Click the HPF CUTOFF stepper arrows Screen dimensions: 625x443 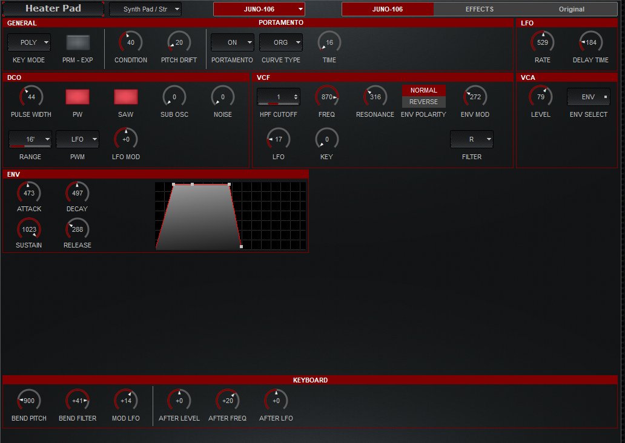tap(296, 97)
